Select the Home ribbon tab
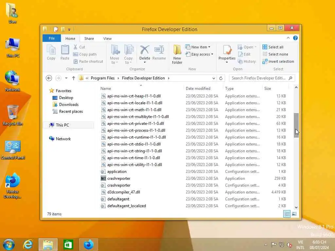The image size is (335, 251). [70, 39]
